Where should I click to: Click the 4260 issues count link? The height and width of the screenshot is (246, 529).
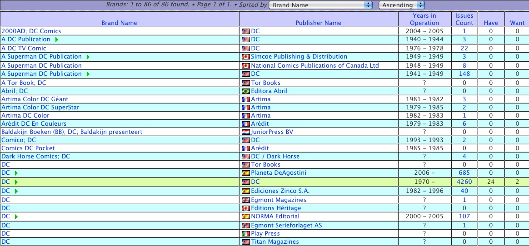click(x=464, y=182)
